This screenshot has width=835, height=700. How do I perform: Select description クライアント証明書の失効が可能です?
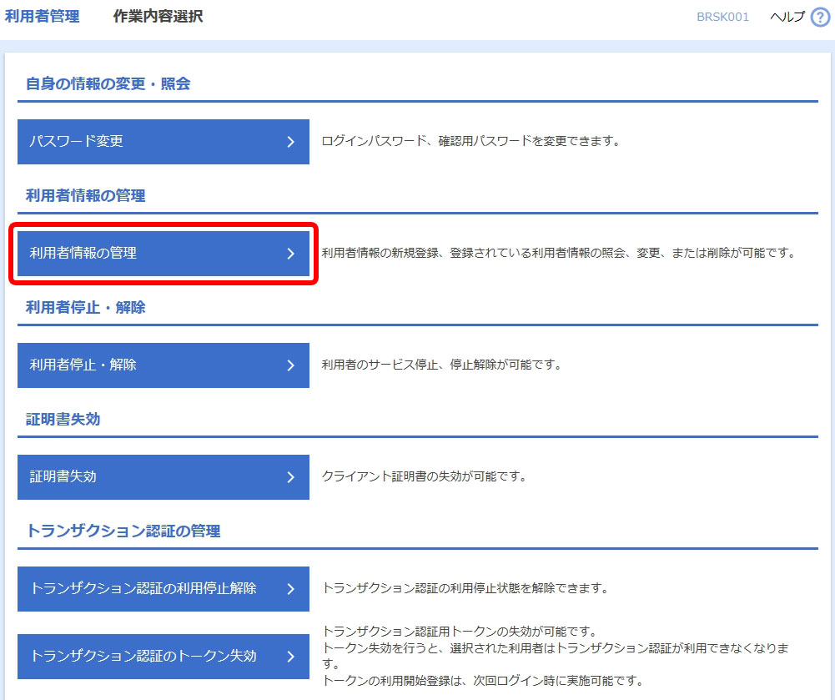425,476
